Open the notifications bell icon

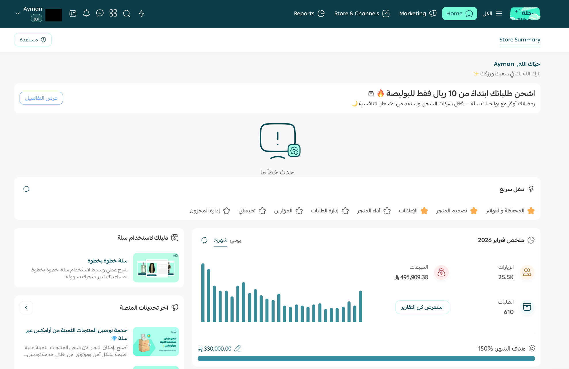pos(86,14)
